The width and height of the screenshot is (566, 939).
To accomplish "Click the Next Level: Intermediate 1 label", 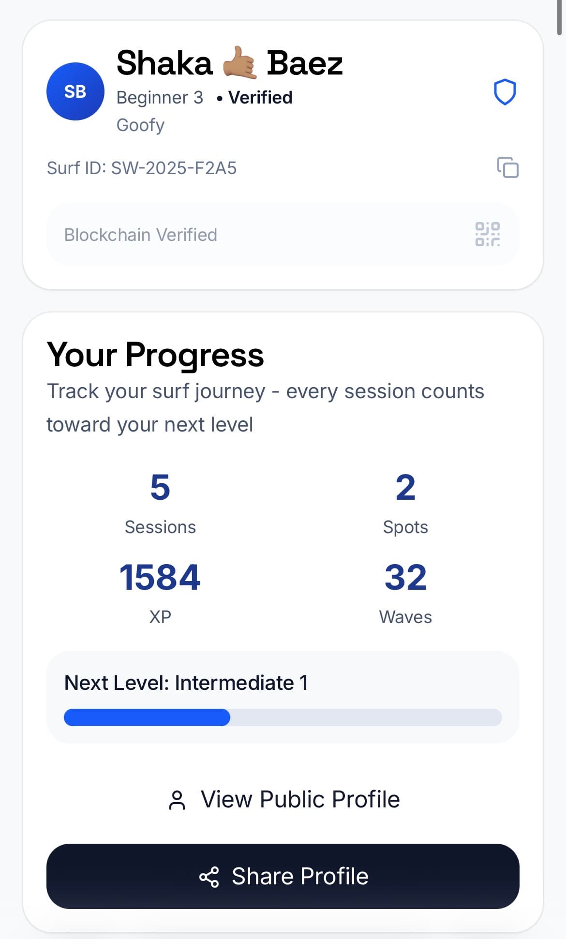I will tap(186, 683).
